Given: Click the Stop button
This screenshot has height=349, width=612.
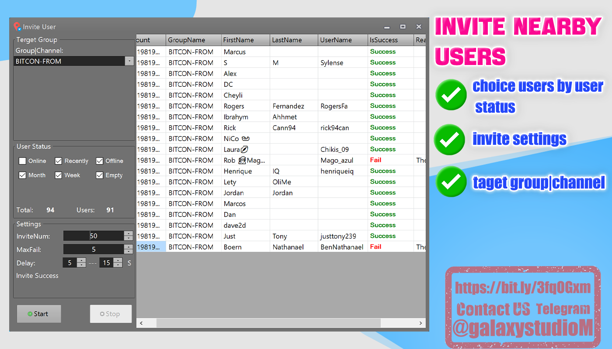Looking at the screenshot, I should coord(111,314).
